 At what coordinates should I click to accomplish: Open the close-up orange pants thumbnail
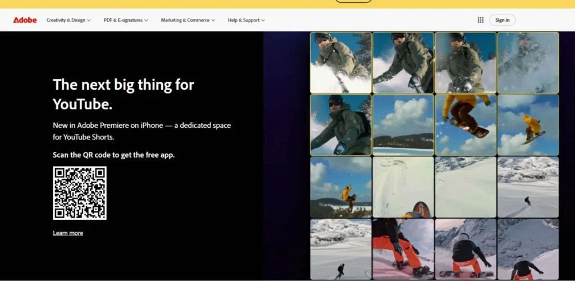[x=403, y=249]
